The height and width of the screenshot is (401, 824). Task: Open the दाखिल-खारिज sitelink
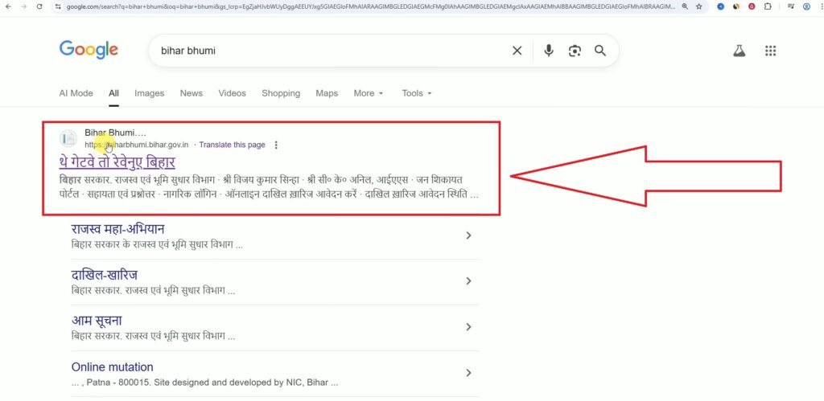click(x=105, y=275)
